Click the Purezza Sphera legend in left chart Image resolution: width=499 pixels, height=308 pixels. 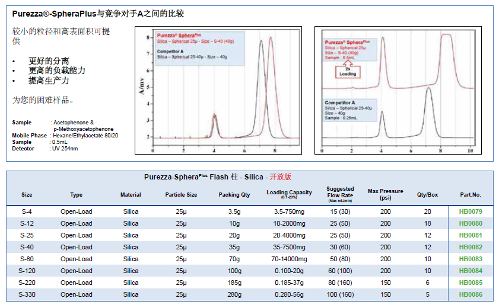point(195,38)
